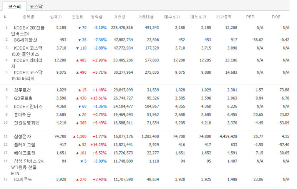Click SG세계물산 change rate -7.36%
Image resolution: width=297 pixels, height=189 pixels.
click(100, 40)
